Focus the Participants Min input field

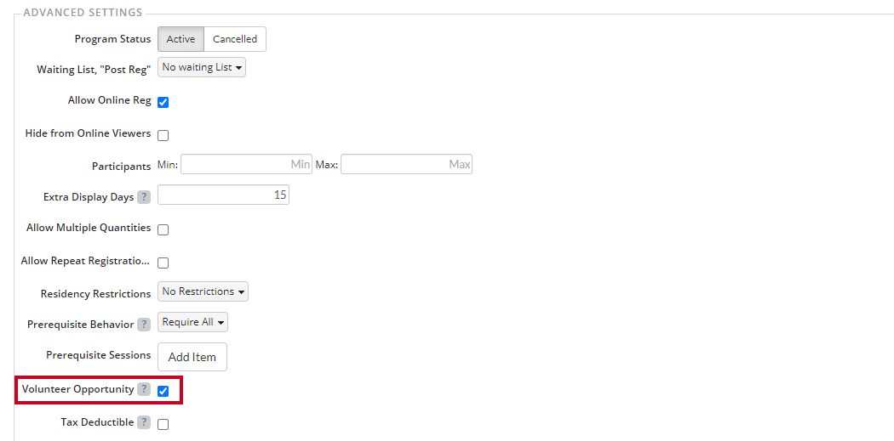[x=246, y=164]
